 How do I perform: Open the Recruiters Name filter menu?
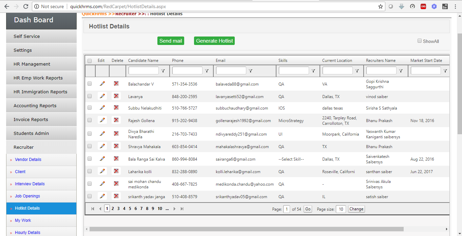pos(401,71)
